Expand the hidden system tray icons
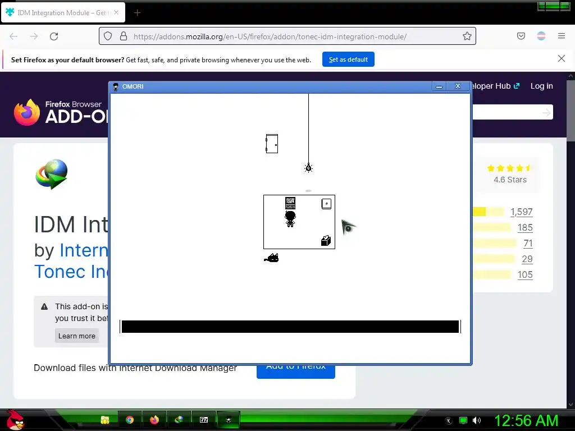The height and width of the screenshot is (431, 575). (448, 421)
